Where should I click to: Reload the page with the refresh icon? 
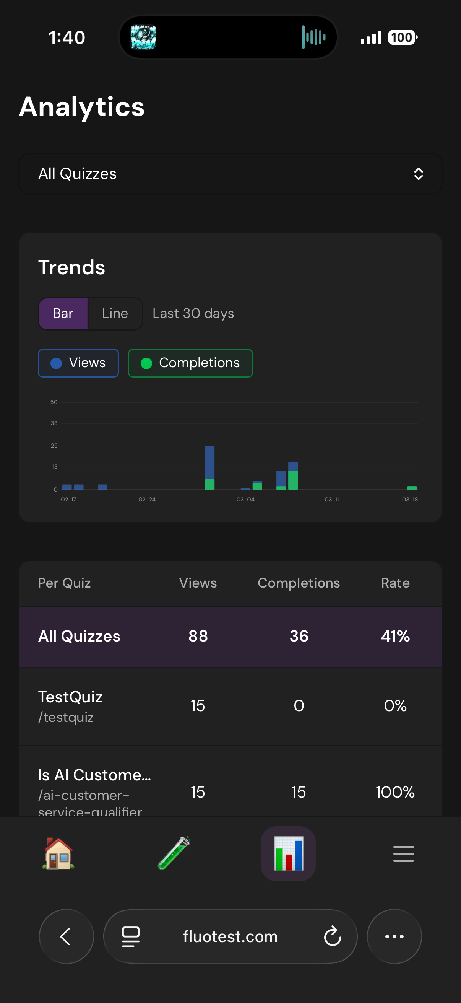[x=332, y=936]
